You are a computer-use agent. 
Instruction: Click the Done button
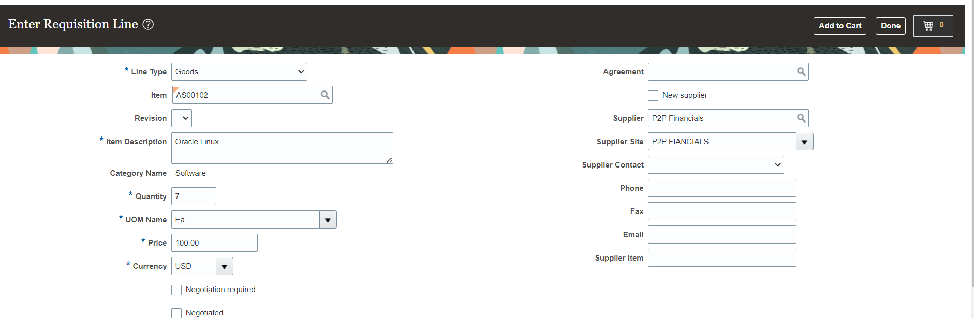(x=890, y=25)
